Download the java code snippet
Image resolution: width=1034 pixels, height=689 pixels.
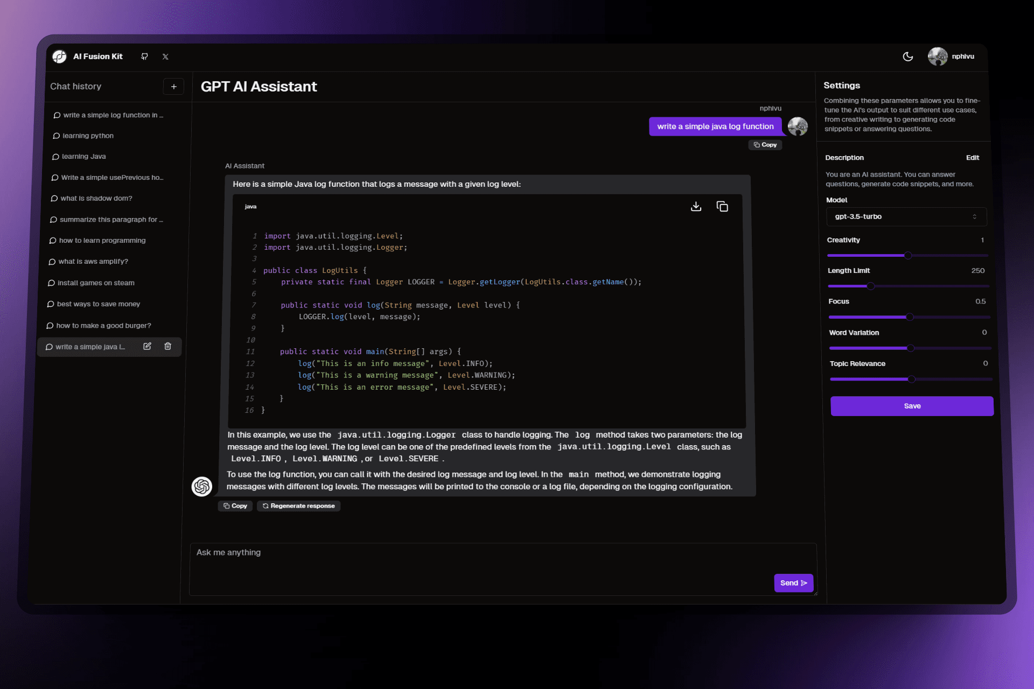pyautogui.click(x=696, y=207)
